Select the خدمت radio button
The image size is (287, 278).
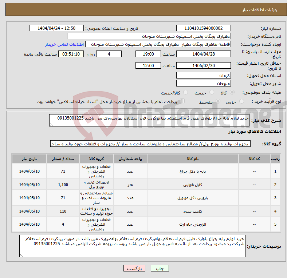click(212, 92)
